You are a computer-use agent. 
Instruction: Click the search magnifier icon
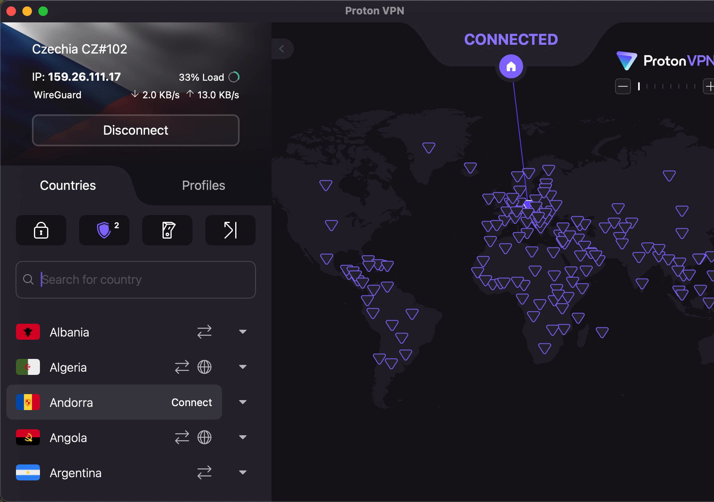(x=28, y=279)
